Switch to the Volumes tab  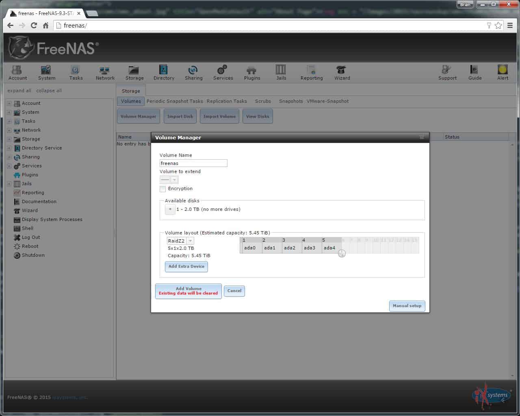(x=131, y=101)
